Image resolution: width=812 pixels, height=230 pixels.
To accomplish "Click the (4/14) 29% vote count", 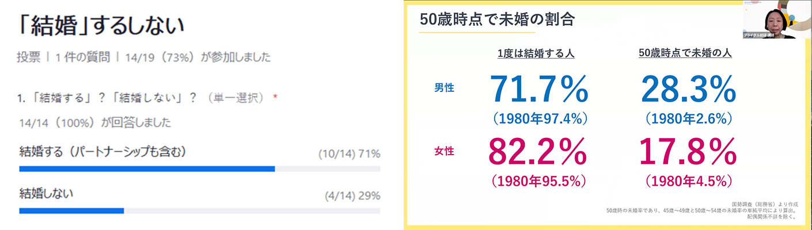I will point(352,195).
